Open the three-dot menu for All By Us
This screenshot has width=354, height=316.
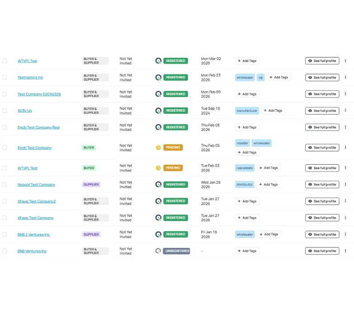[x=345, y=111]
